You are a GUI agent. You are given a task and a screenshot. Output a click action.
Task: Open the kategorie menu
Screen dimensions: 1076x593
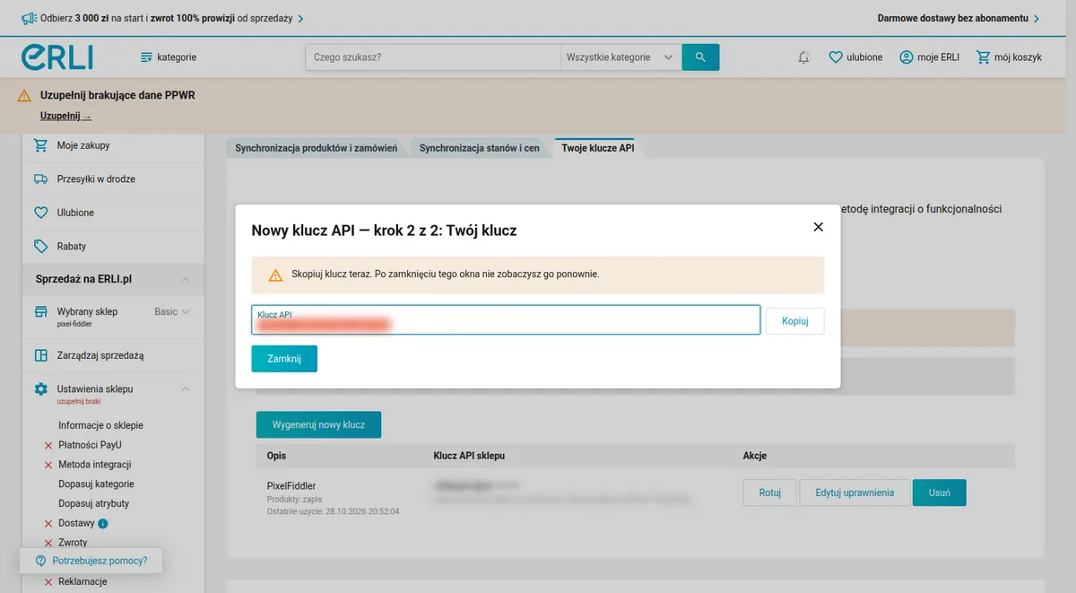[169, 57]
